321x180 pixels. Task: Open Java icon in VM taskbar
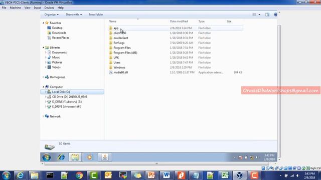click(105, 157)
